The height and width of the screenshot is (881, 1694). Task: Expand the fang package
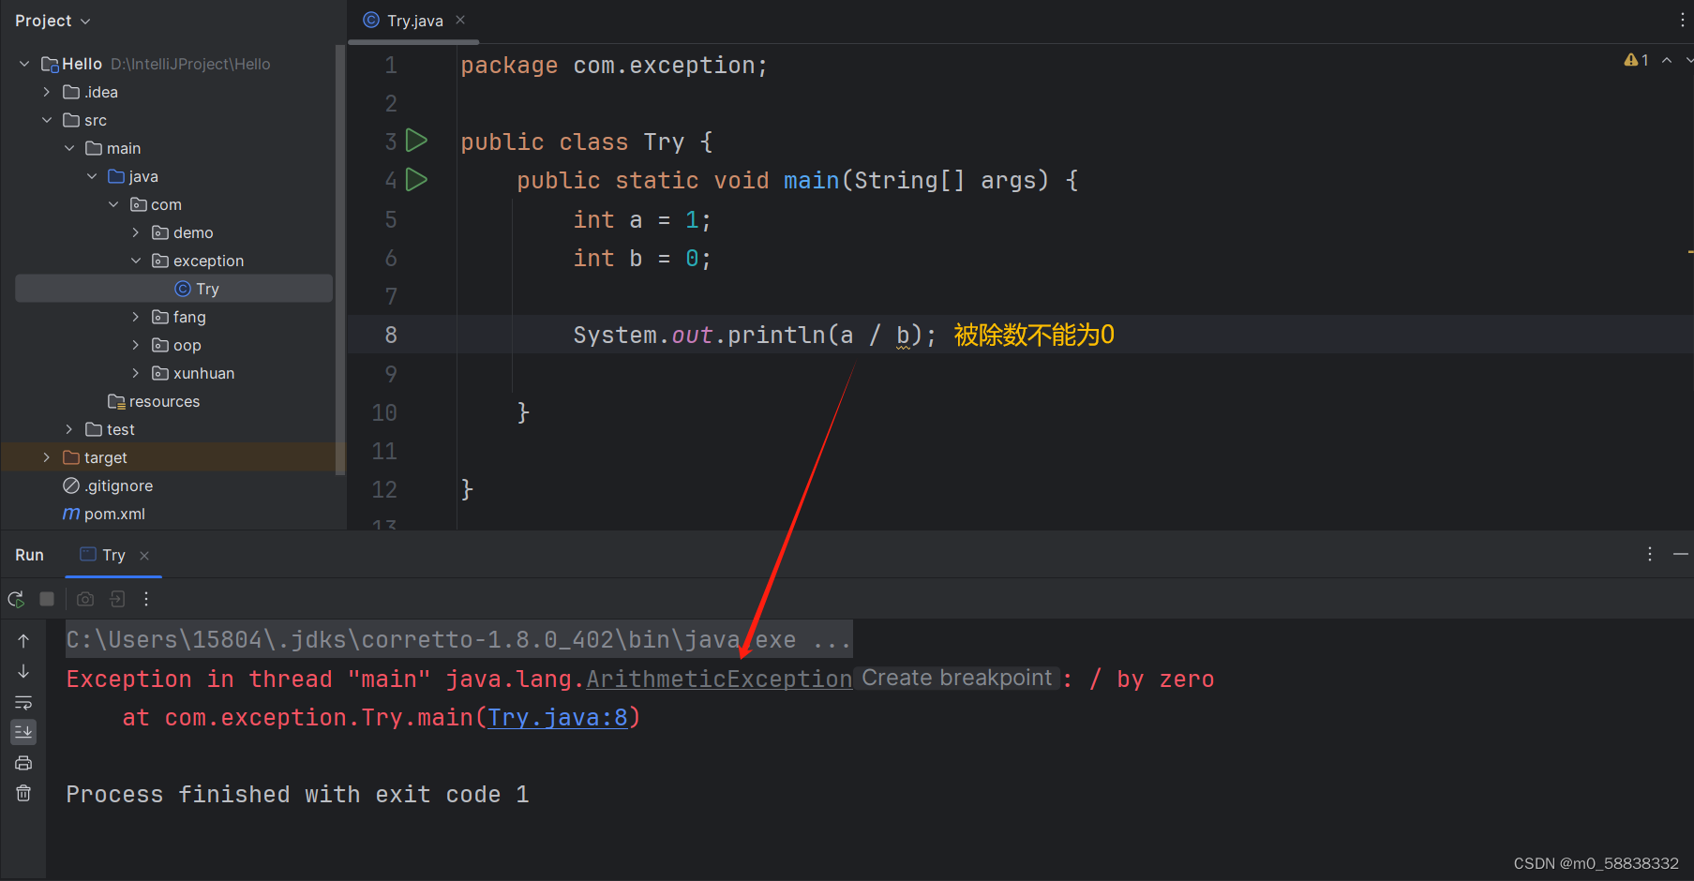coord(136,317)
